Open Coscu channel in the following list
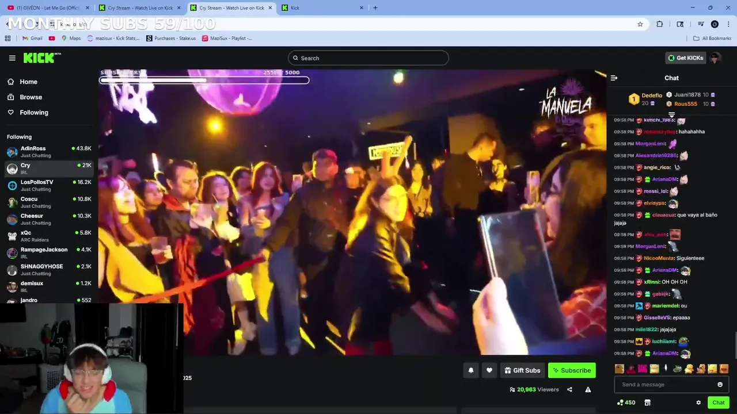The width and height of the screenshot is (737, 414). point(49,202)
